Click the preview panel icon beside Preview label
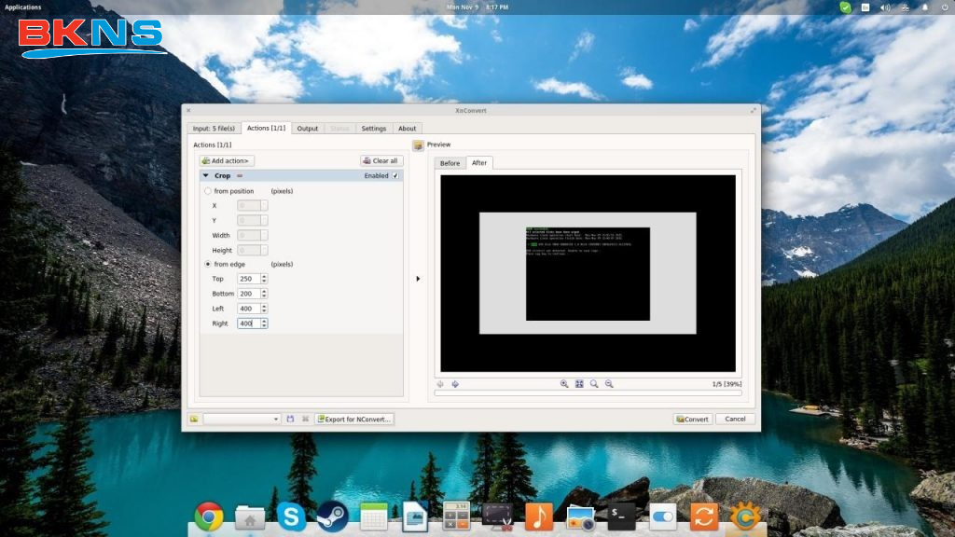The width and height of the screenshot is (955, 537). [418, 145]
